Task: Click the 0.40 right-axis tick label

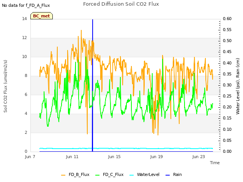Action: coord(227,63)
